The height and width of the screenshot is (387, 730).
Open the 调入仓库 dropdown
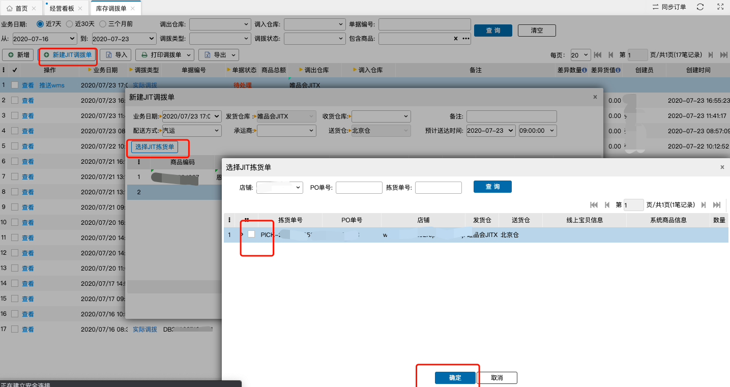(314, 24)
